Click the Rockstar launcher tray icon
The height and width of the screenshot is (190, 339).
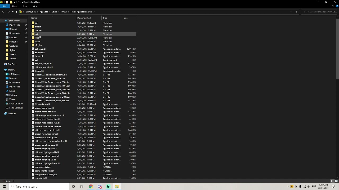tap(292, 187)
